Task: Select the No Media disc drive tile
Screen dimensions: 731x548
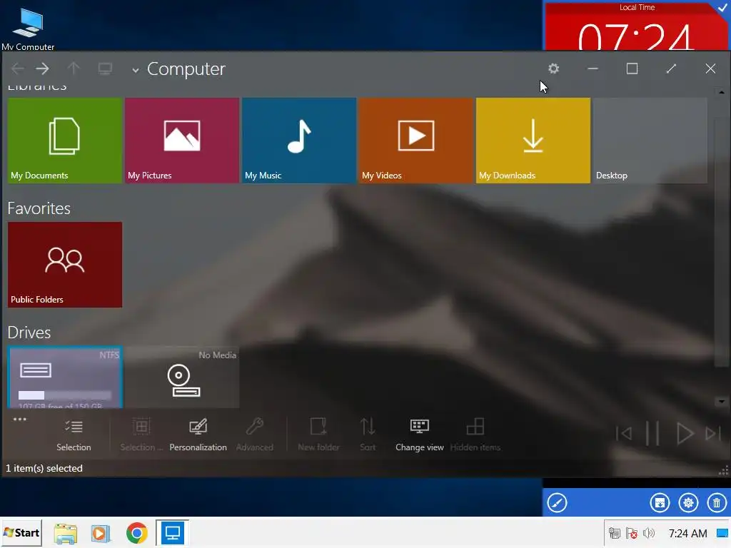Action: coord(182,377)
